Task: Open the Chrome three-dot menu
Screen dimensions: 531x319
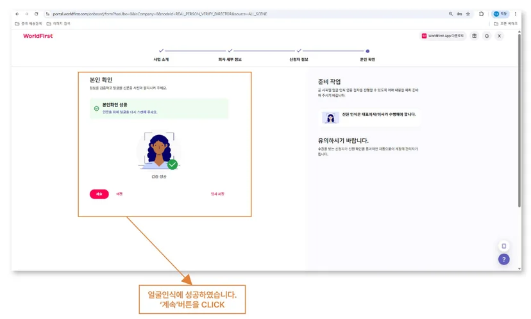Action: click(x=516, y=14)
